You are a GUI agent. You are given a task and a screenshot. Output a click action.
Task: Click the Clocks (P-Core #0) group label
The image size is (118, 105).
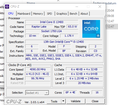pyautogui.click(x=20, y=65)
